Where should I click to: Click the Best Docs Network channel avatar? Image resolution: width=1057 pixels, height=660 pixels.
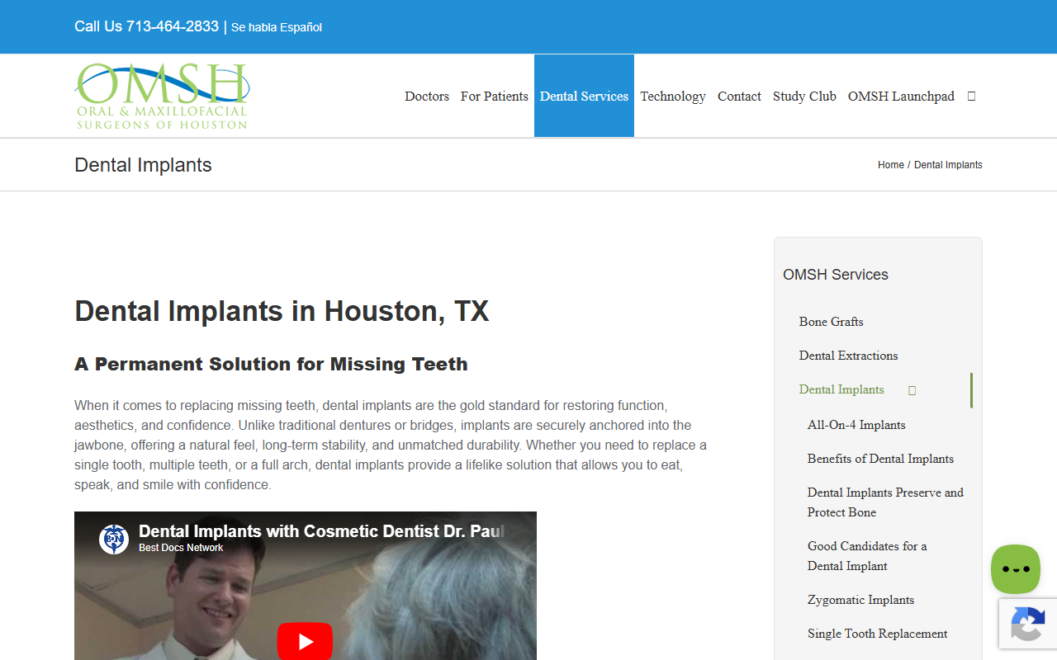[x=114, y=539]
